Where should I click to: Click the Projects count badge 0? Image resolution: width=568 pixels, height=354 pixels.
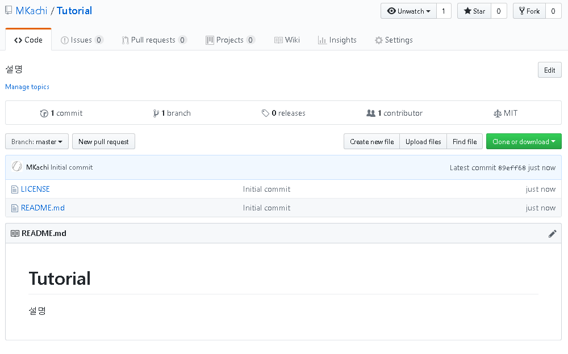click(x=250, y=40)
